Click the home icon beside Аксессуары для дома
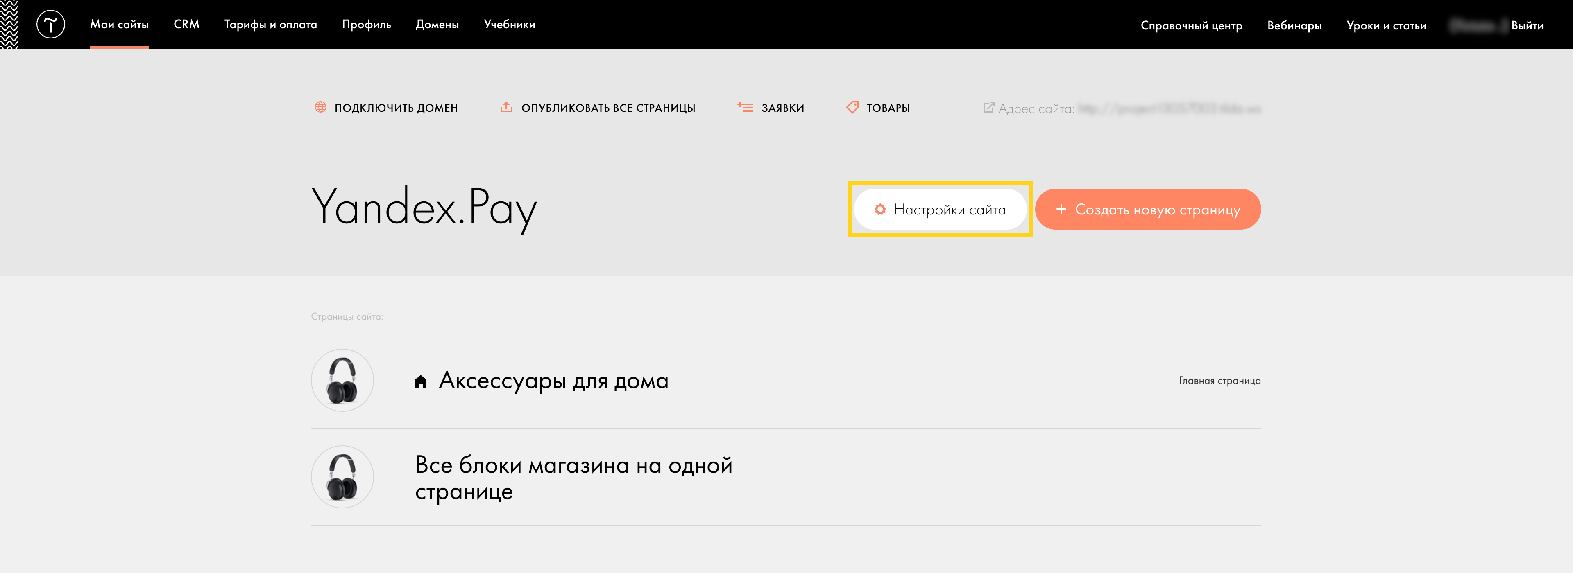This screenshot has height=573, width=1573. (x=420, y=381)
